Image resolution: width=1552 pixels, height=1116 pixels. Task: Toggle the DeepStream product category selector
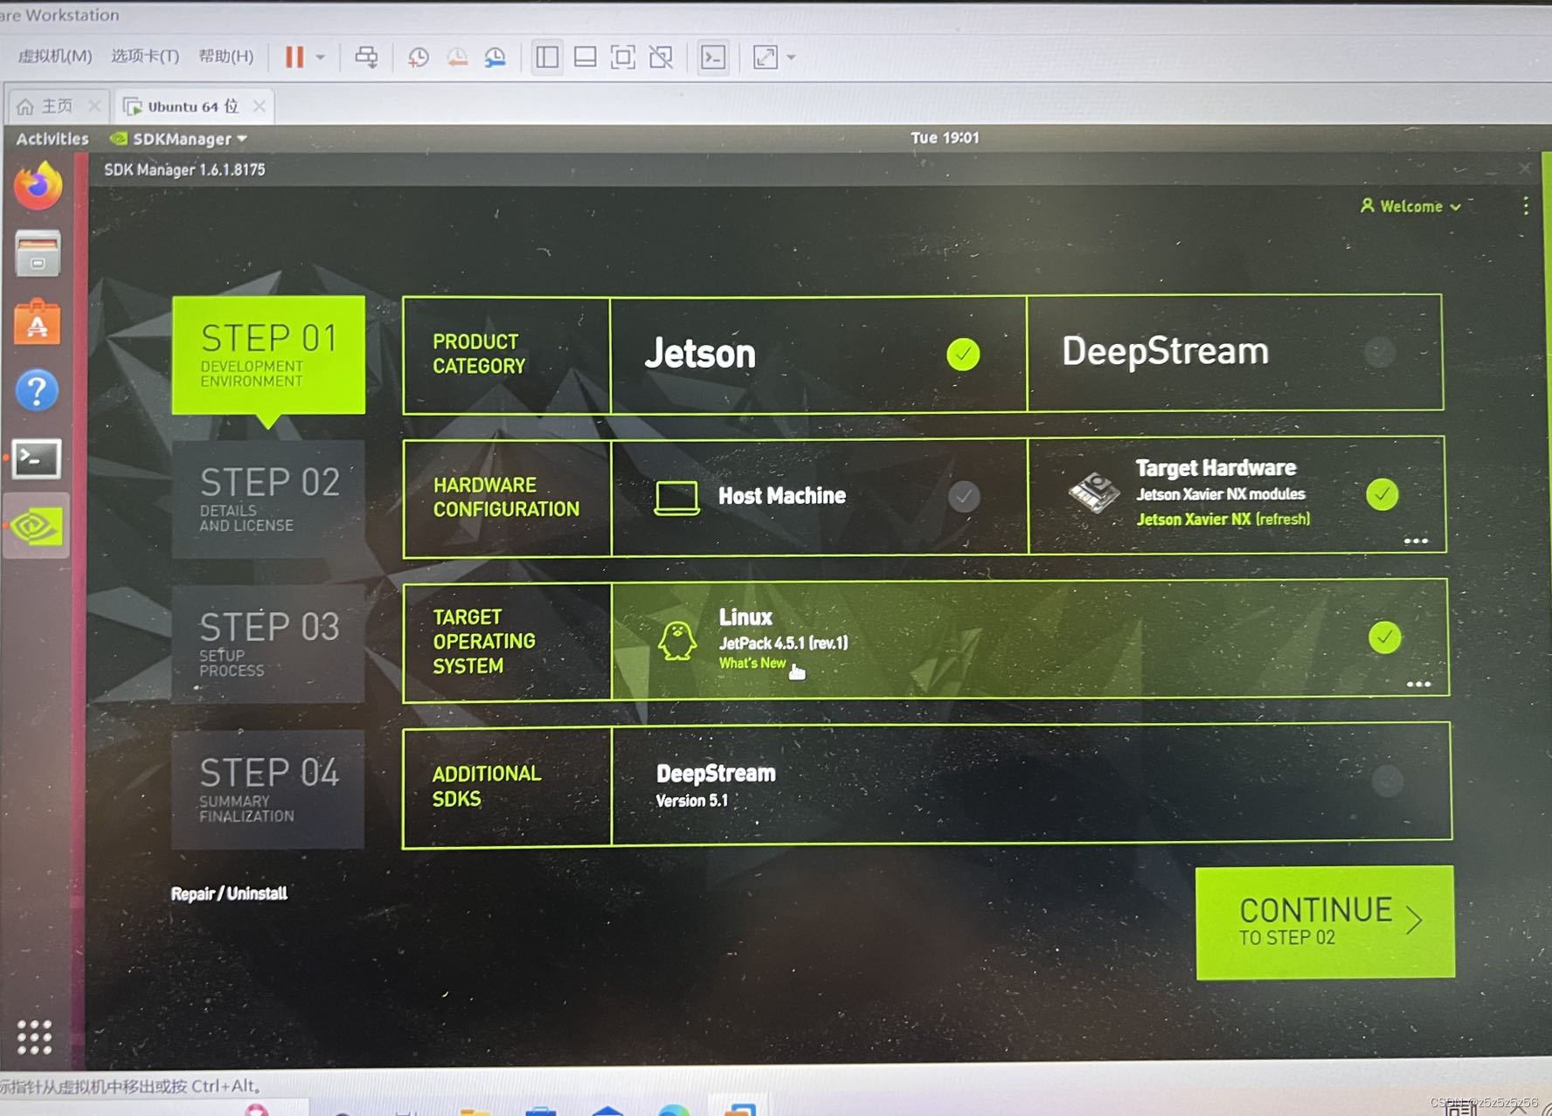(x=1380, y=352)
